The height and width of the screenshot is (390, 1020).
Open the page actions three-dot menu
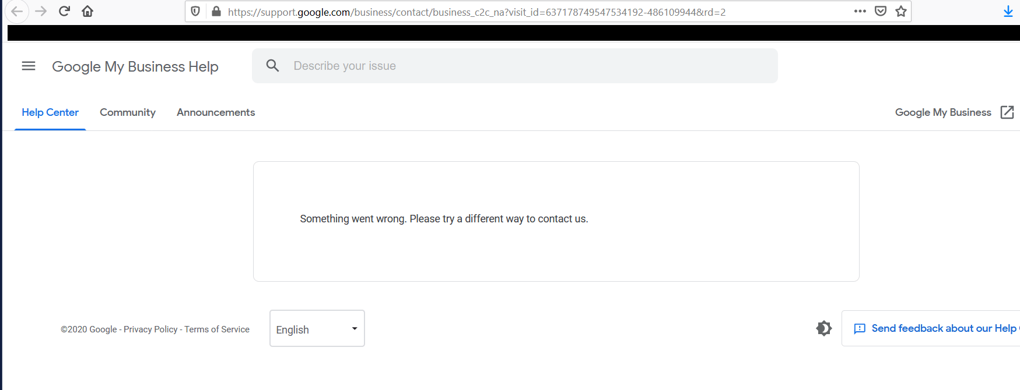pos(860,11)
